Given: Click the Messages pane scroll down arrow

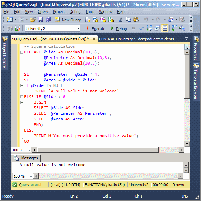Looking at the screenshot, I should pos(186,170).
